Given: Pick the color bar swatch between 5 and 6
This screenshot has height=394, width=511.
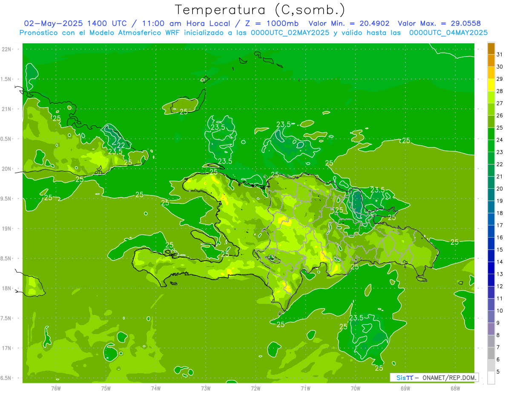Looking at the screenshot, I should (491, 366).
